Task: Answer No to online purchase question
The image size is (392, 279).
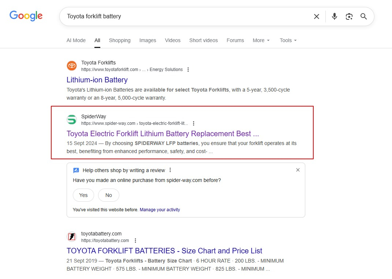Action: pos(109,195)
